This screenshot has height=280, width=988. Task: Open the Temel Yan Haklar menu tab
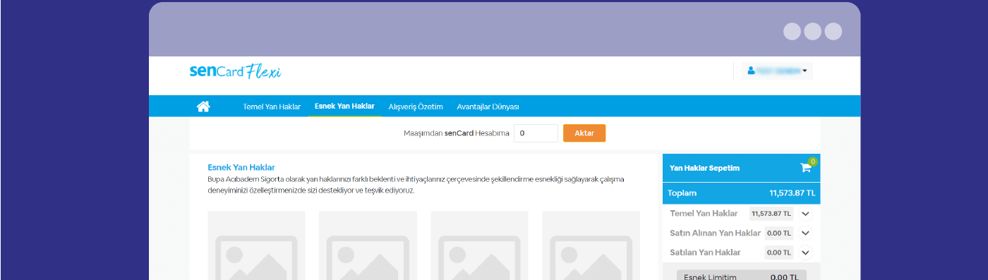272,106
